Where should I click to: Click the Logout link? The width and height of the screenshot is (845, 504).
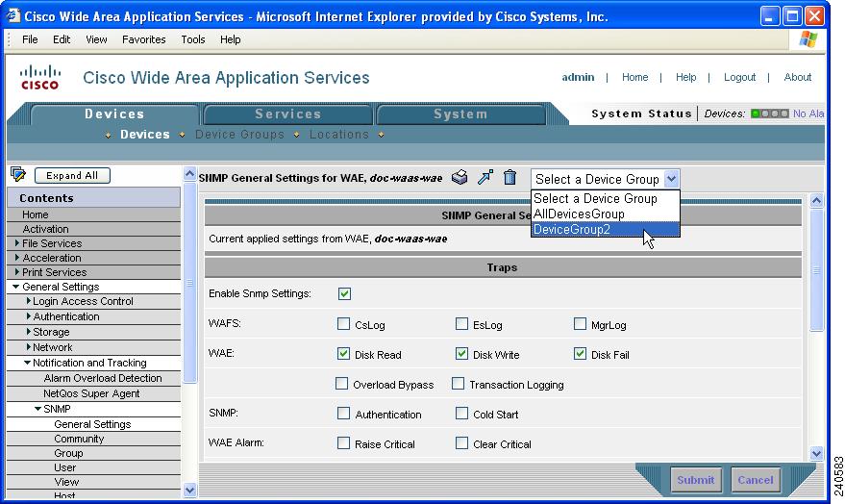[739, 77]
